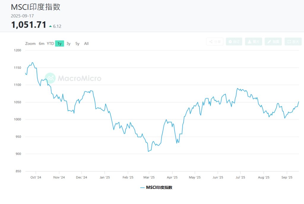Click the green up-arrow change indicator

coord(50,26)
